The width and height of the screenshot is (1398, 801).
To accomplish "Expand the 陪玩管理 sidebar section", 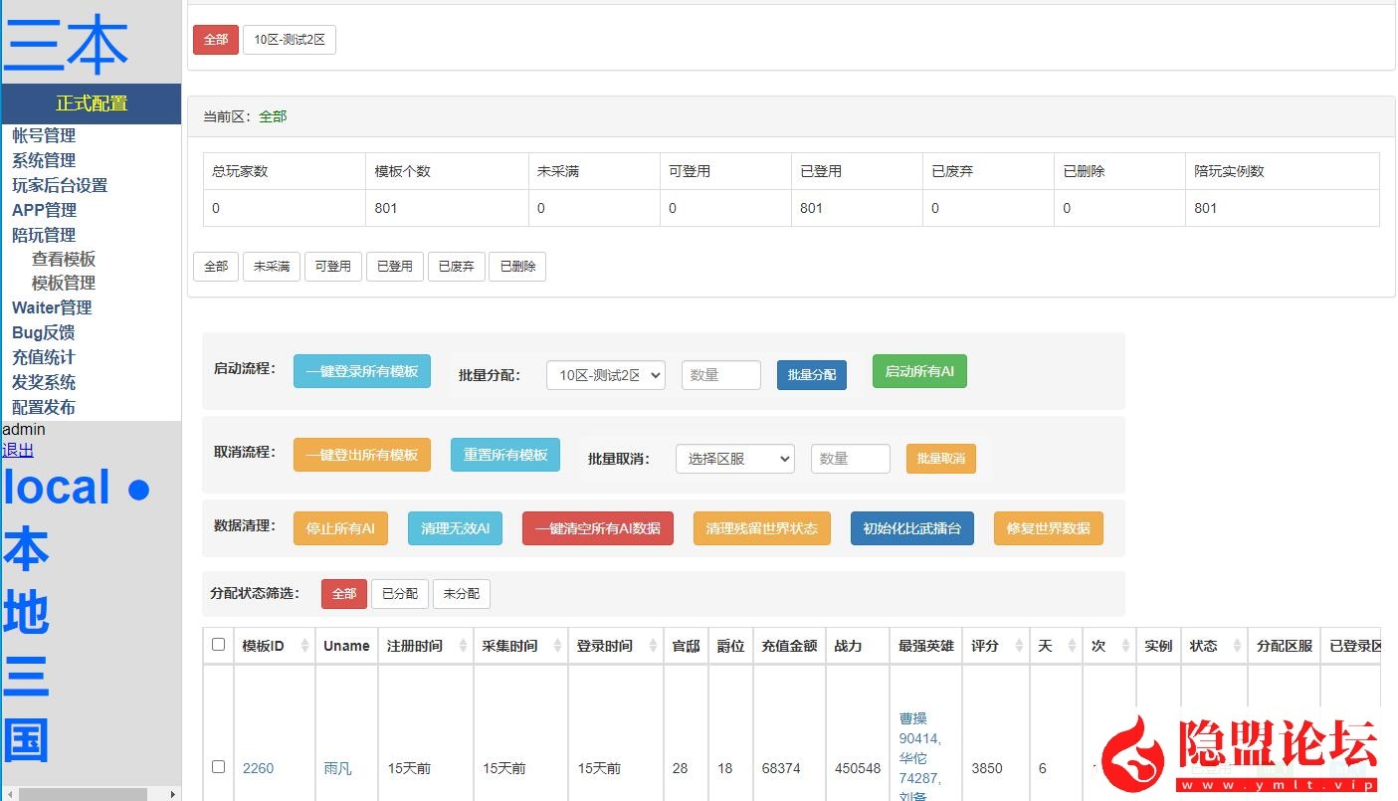I will [43, 234].
